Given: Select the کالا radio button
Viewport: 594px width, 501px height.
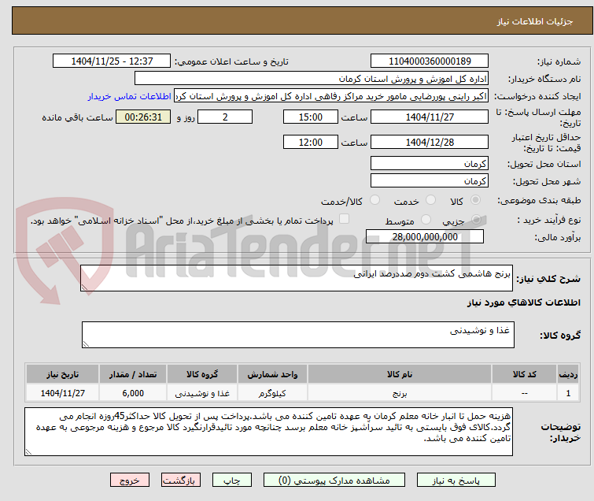Looking at the screenshot, I should pos(476,200).
